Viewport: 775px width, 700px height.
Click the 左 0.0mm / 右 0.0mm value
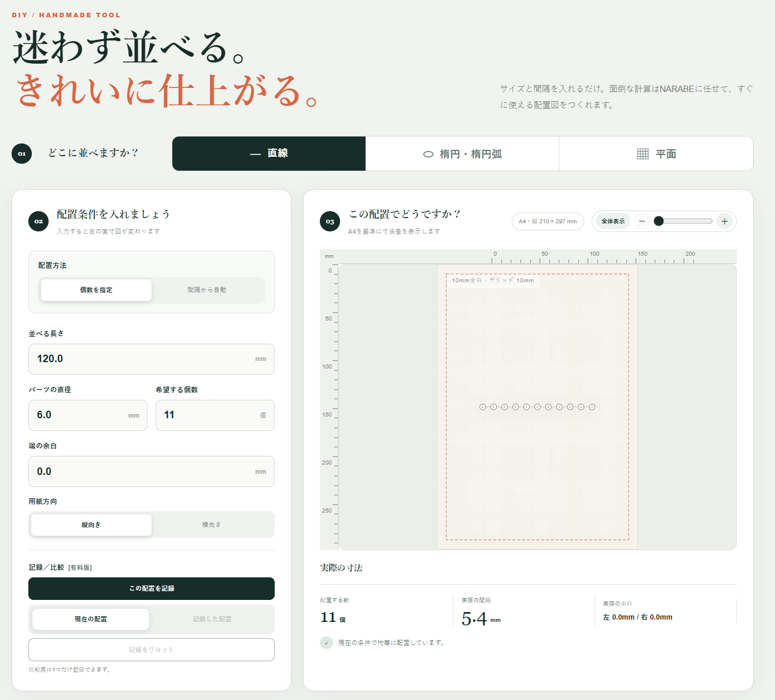point(638,617)
